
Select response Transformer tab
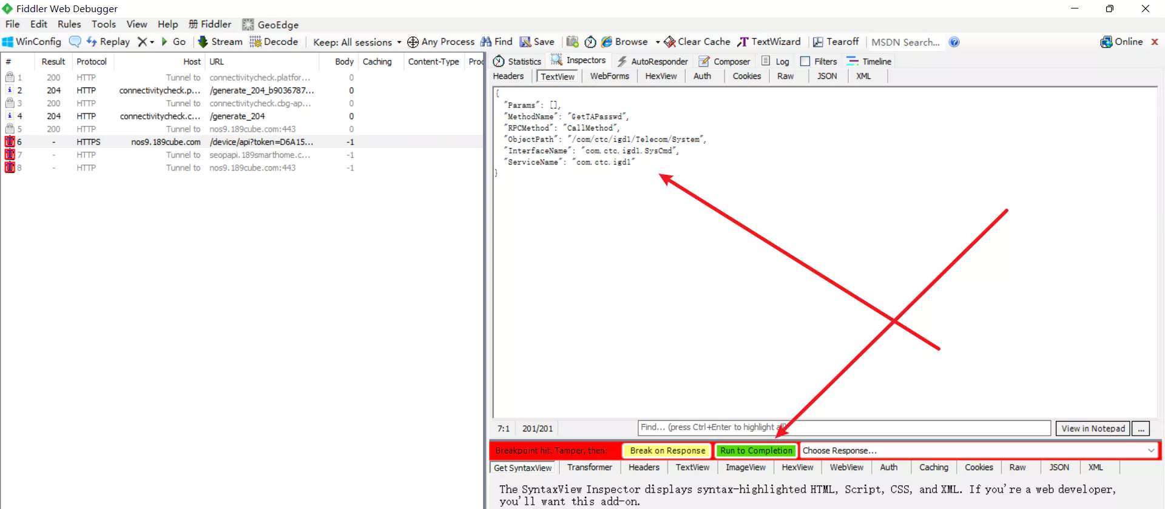tap(589, 467)
